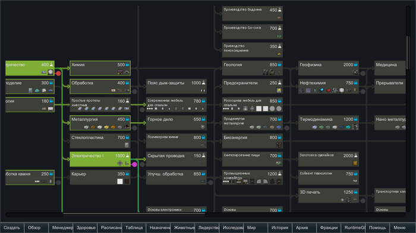Click the white tile icon in Карьер
This screenshot has width=416, height=233.
pos(120,181)
